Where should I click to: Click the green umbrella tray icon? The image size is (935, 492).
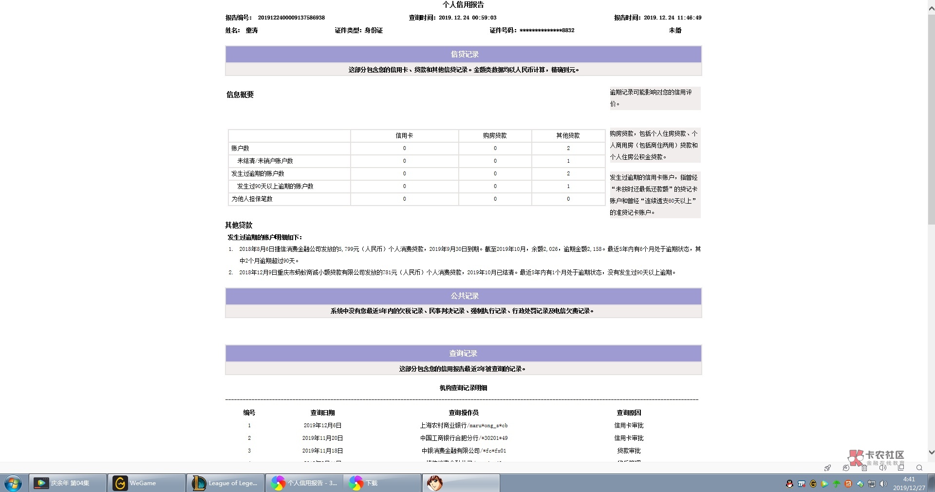pos(836,484)
